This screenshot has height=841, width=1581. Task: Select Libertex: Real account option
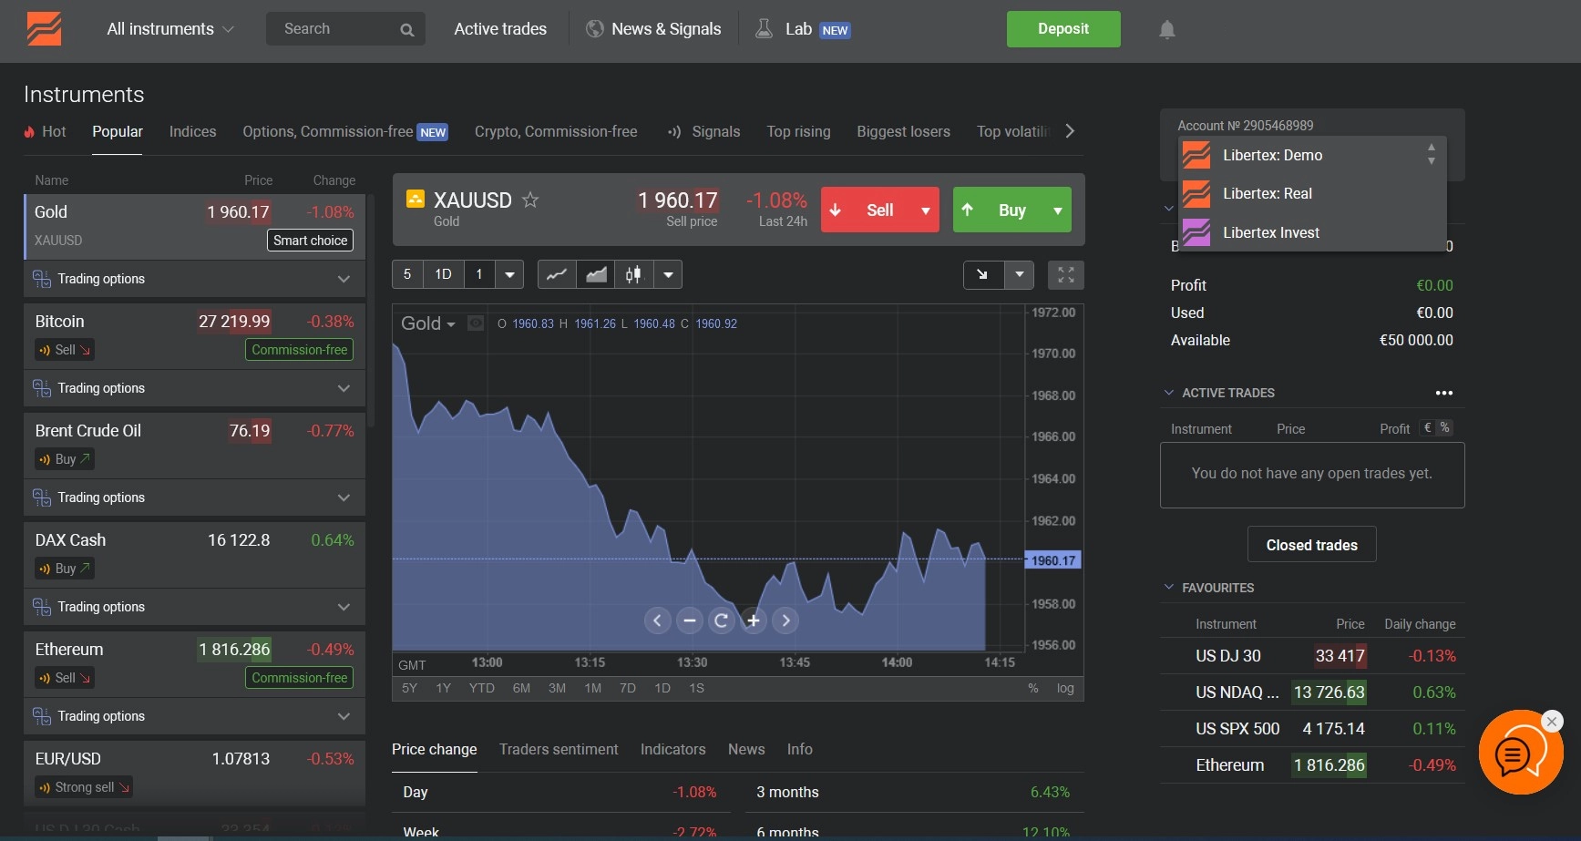[1267, 193]
